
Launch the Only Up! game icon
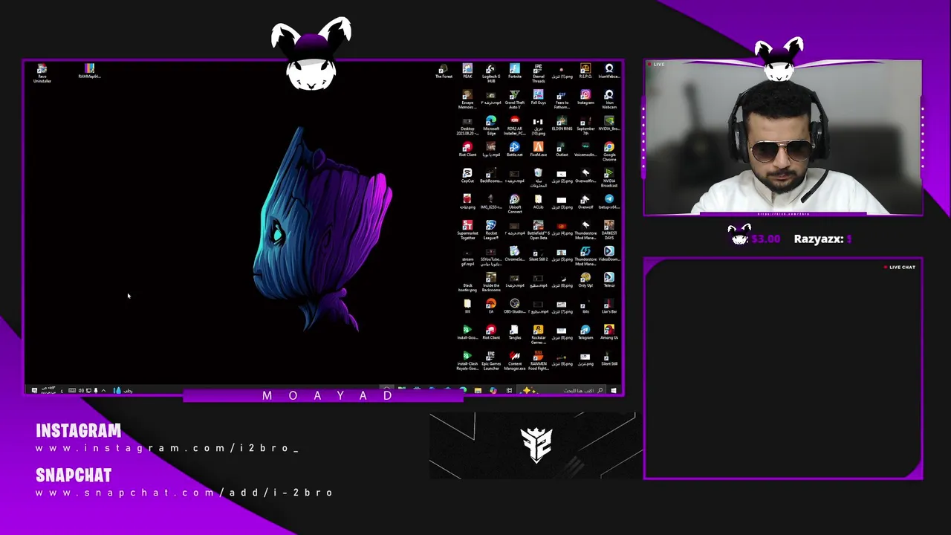click(585, 279)
